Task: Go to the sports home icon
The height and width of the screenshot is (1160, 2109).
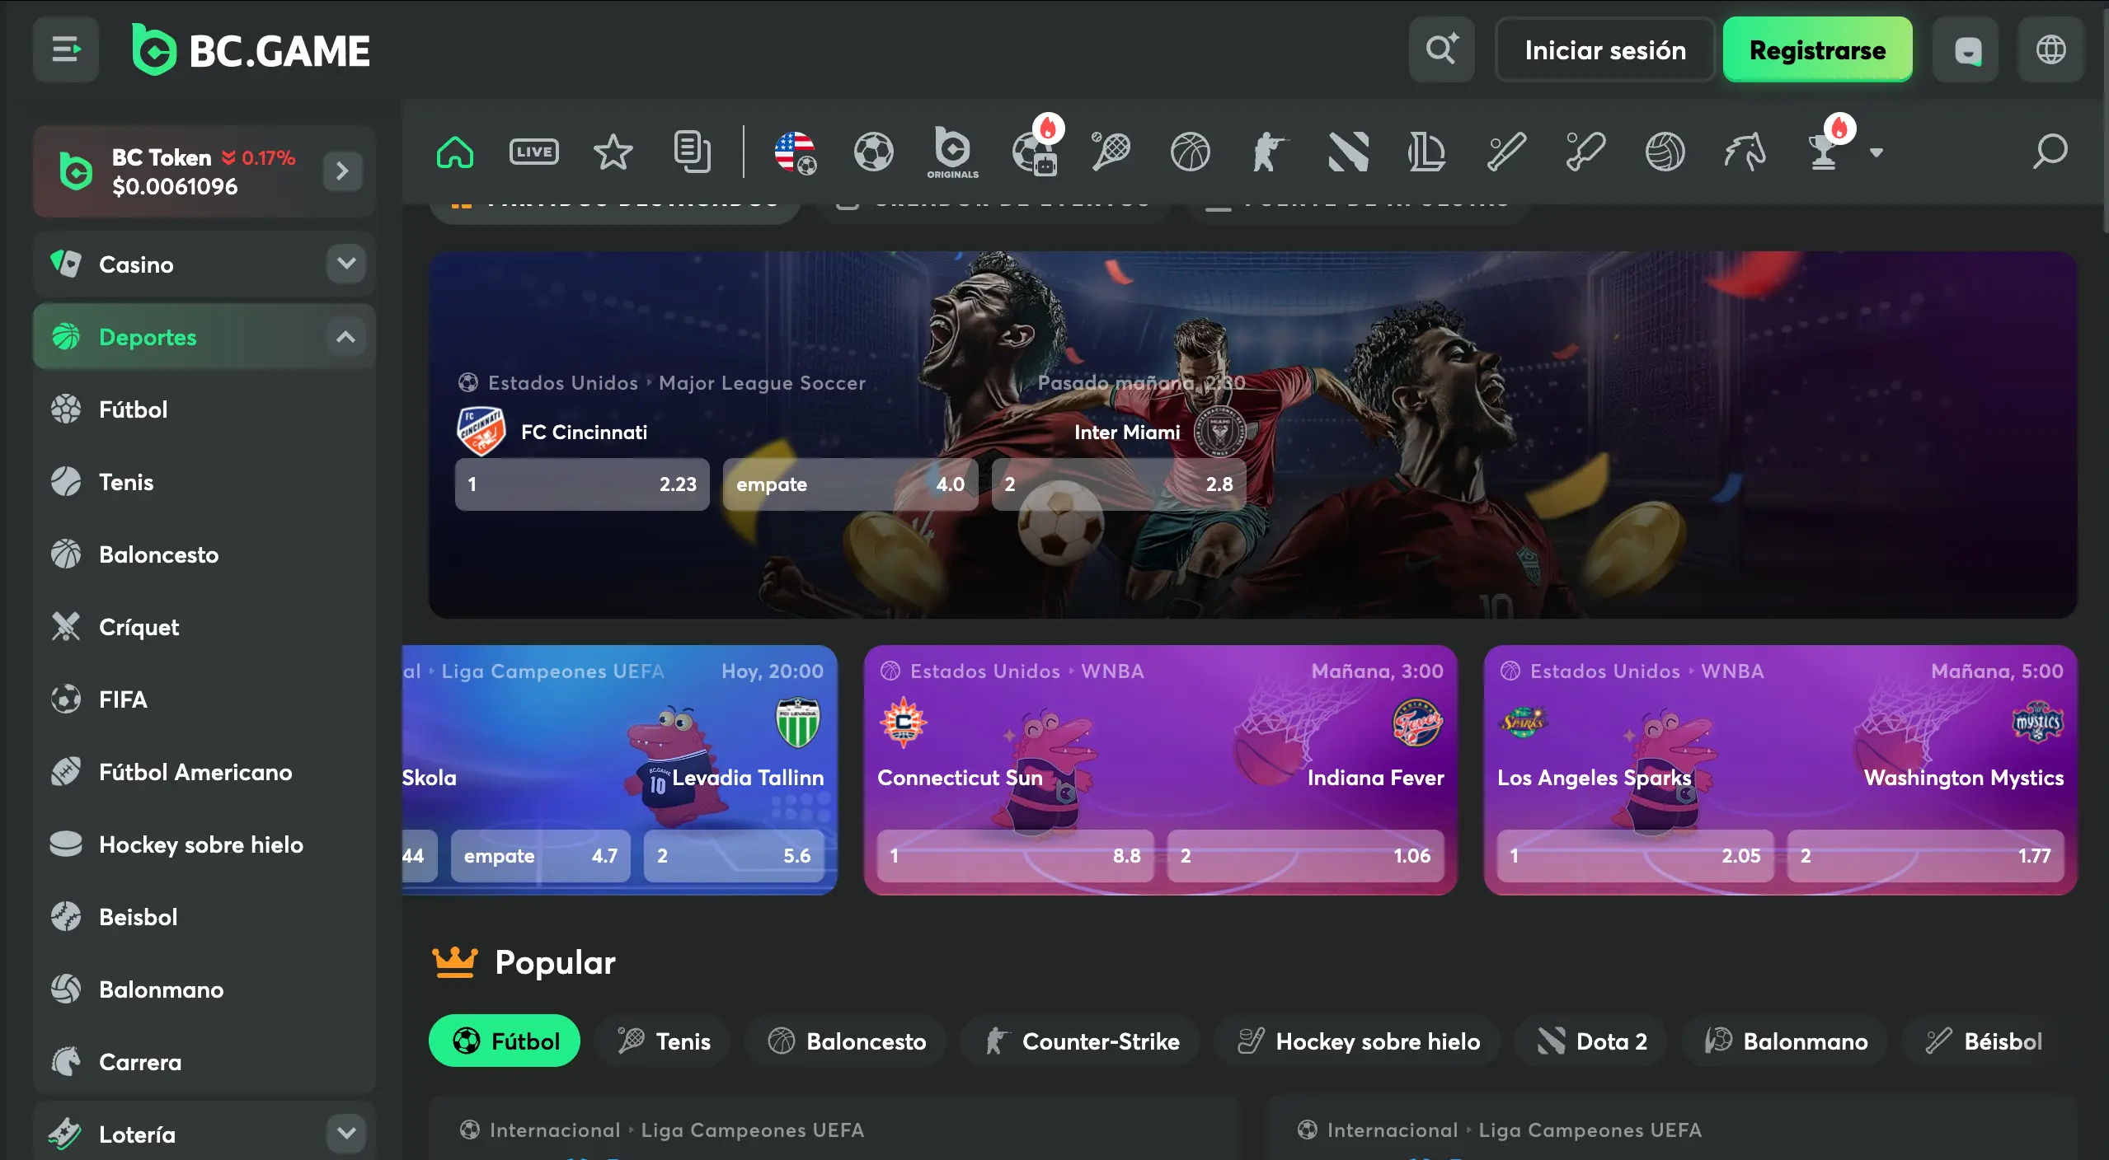Action: 455,152
